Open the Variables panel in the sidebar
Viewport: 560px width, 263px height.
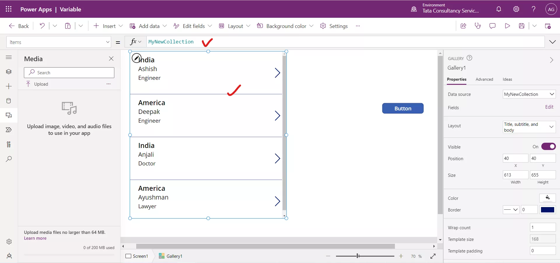pos(9,144)
